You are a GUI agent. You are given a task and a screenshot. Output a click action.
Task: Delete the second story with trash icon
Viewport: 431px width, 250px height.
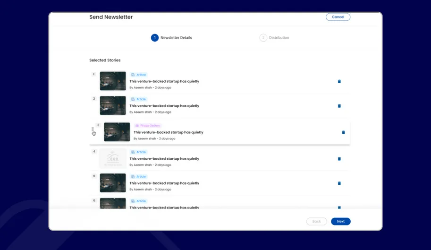[339, 106]
